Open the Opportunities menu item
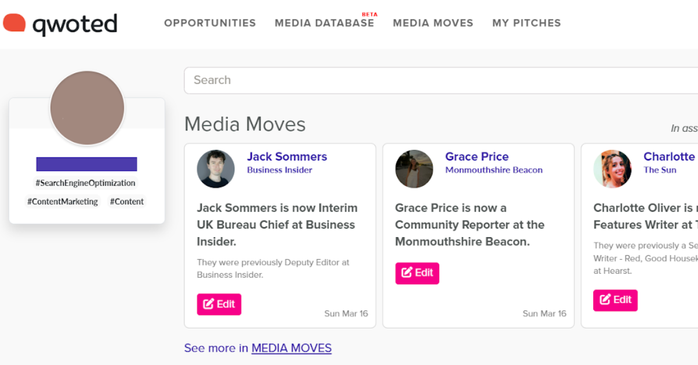The height and width of the screenshot is (365, 698). pyautogui.click(x=210, y=23)
